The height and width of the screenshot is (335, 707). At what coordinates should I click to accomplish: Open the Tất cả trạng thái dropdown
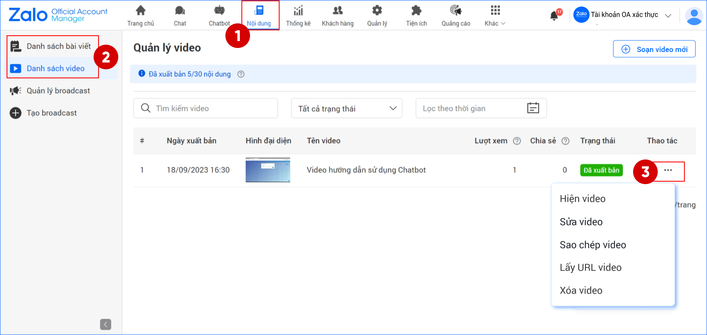pyautogui.click(x=347, y=108)
